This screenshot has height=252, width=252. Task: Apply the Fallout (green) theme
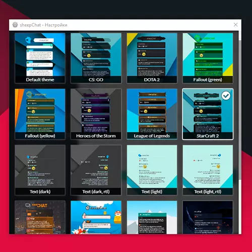pos(208,58)
